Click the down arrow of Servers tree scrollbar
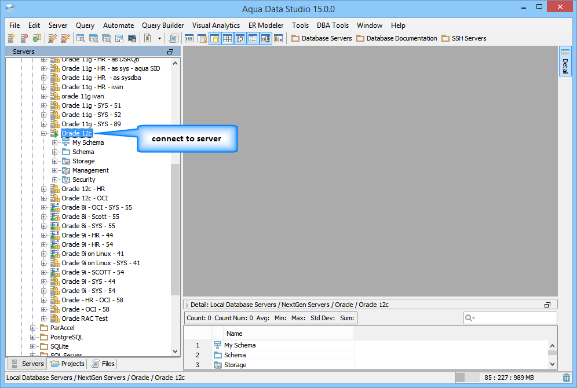This screenshot has width=577, height=388. click(175, 351)
